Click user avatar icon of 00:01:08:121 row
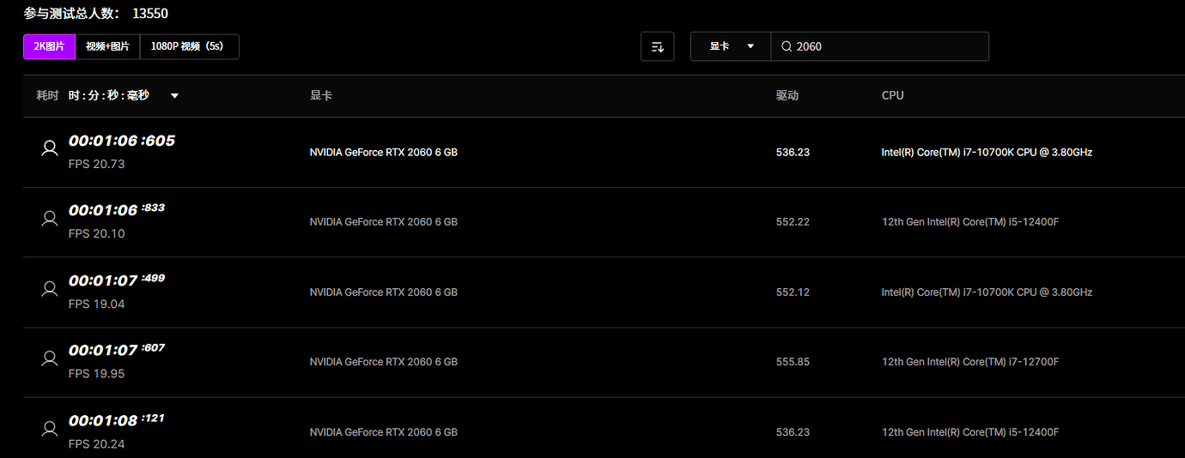The height and width of the screenshot is (458, 1185). (x=50, y=428)
